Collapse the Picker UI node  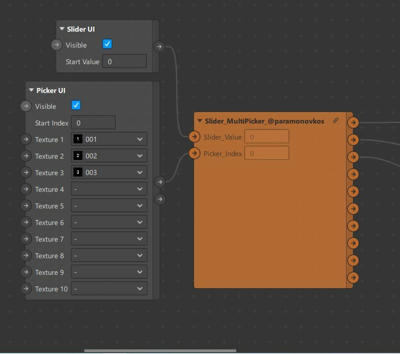(x=31, y=90)
